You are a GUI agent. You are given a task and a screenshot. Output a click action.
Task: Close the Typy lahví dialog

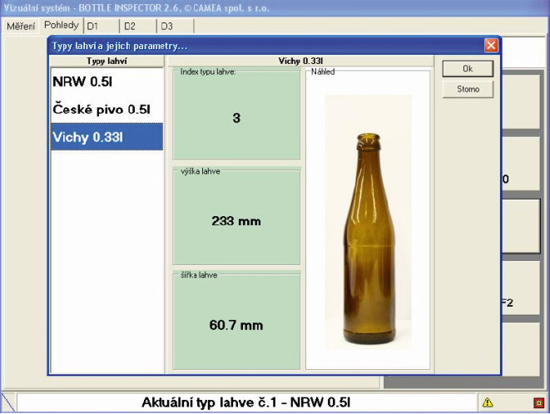[491, 45]
